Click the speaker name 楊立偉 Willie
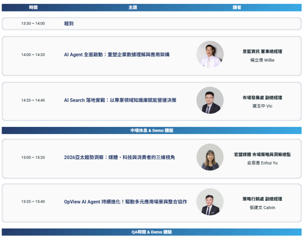 point(262,60)
